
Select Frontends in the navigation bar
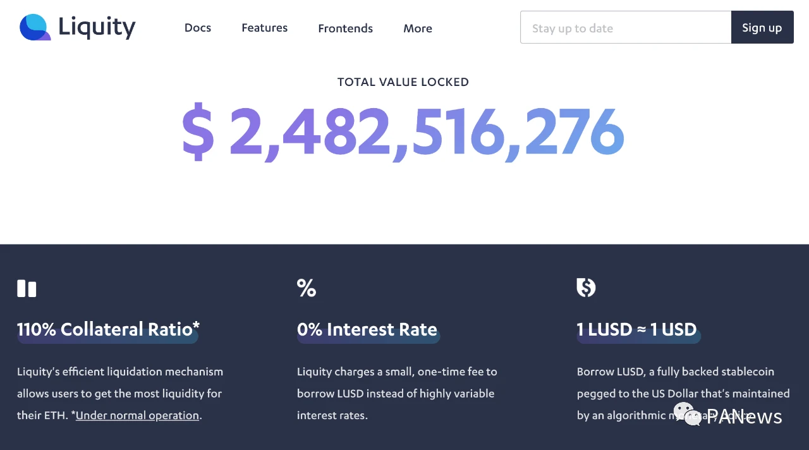[346, 28]
